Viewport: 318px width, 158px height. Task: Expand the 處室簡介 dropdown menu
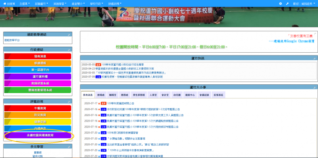pyautogui.click(x=78, y=4)
